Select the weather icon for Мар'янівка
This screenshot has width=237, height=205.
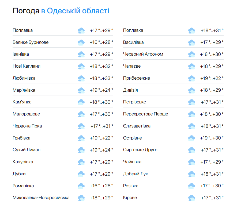pyautogui.click(x=81, y=90)
